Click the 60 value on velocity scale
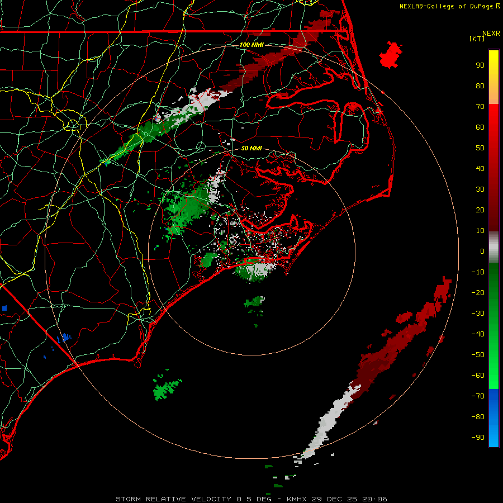This screenshot has width=503, height=503. click(480, 127)
